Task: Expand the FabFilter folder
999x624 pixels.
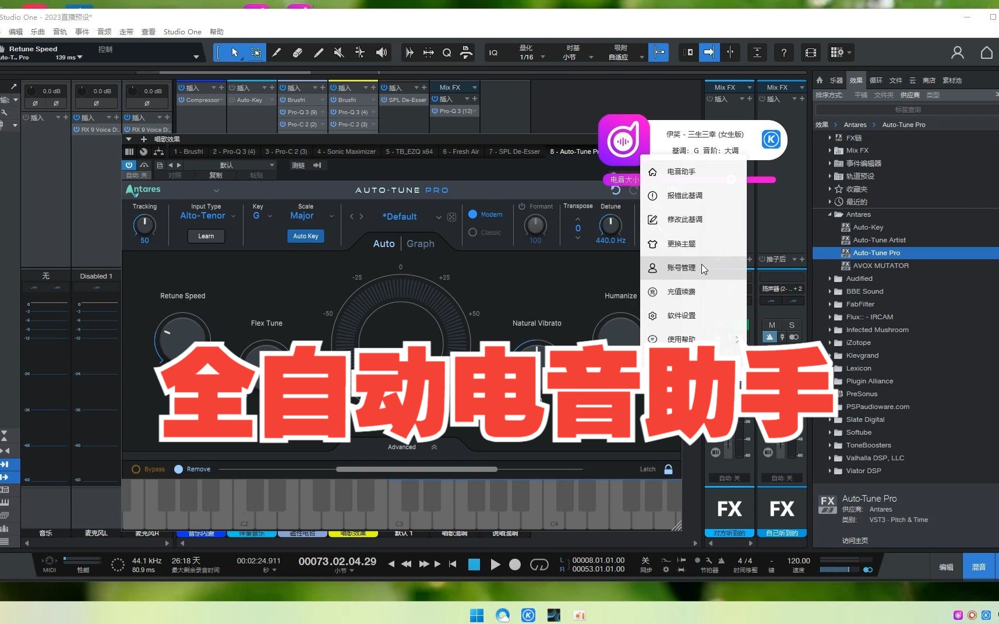Action: (830, 304)
